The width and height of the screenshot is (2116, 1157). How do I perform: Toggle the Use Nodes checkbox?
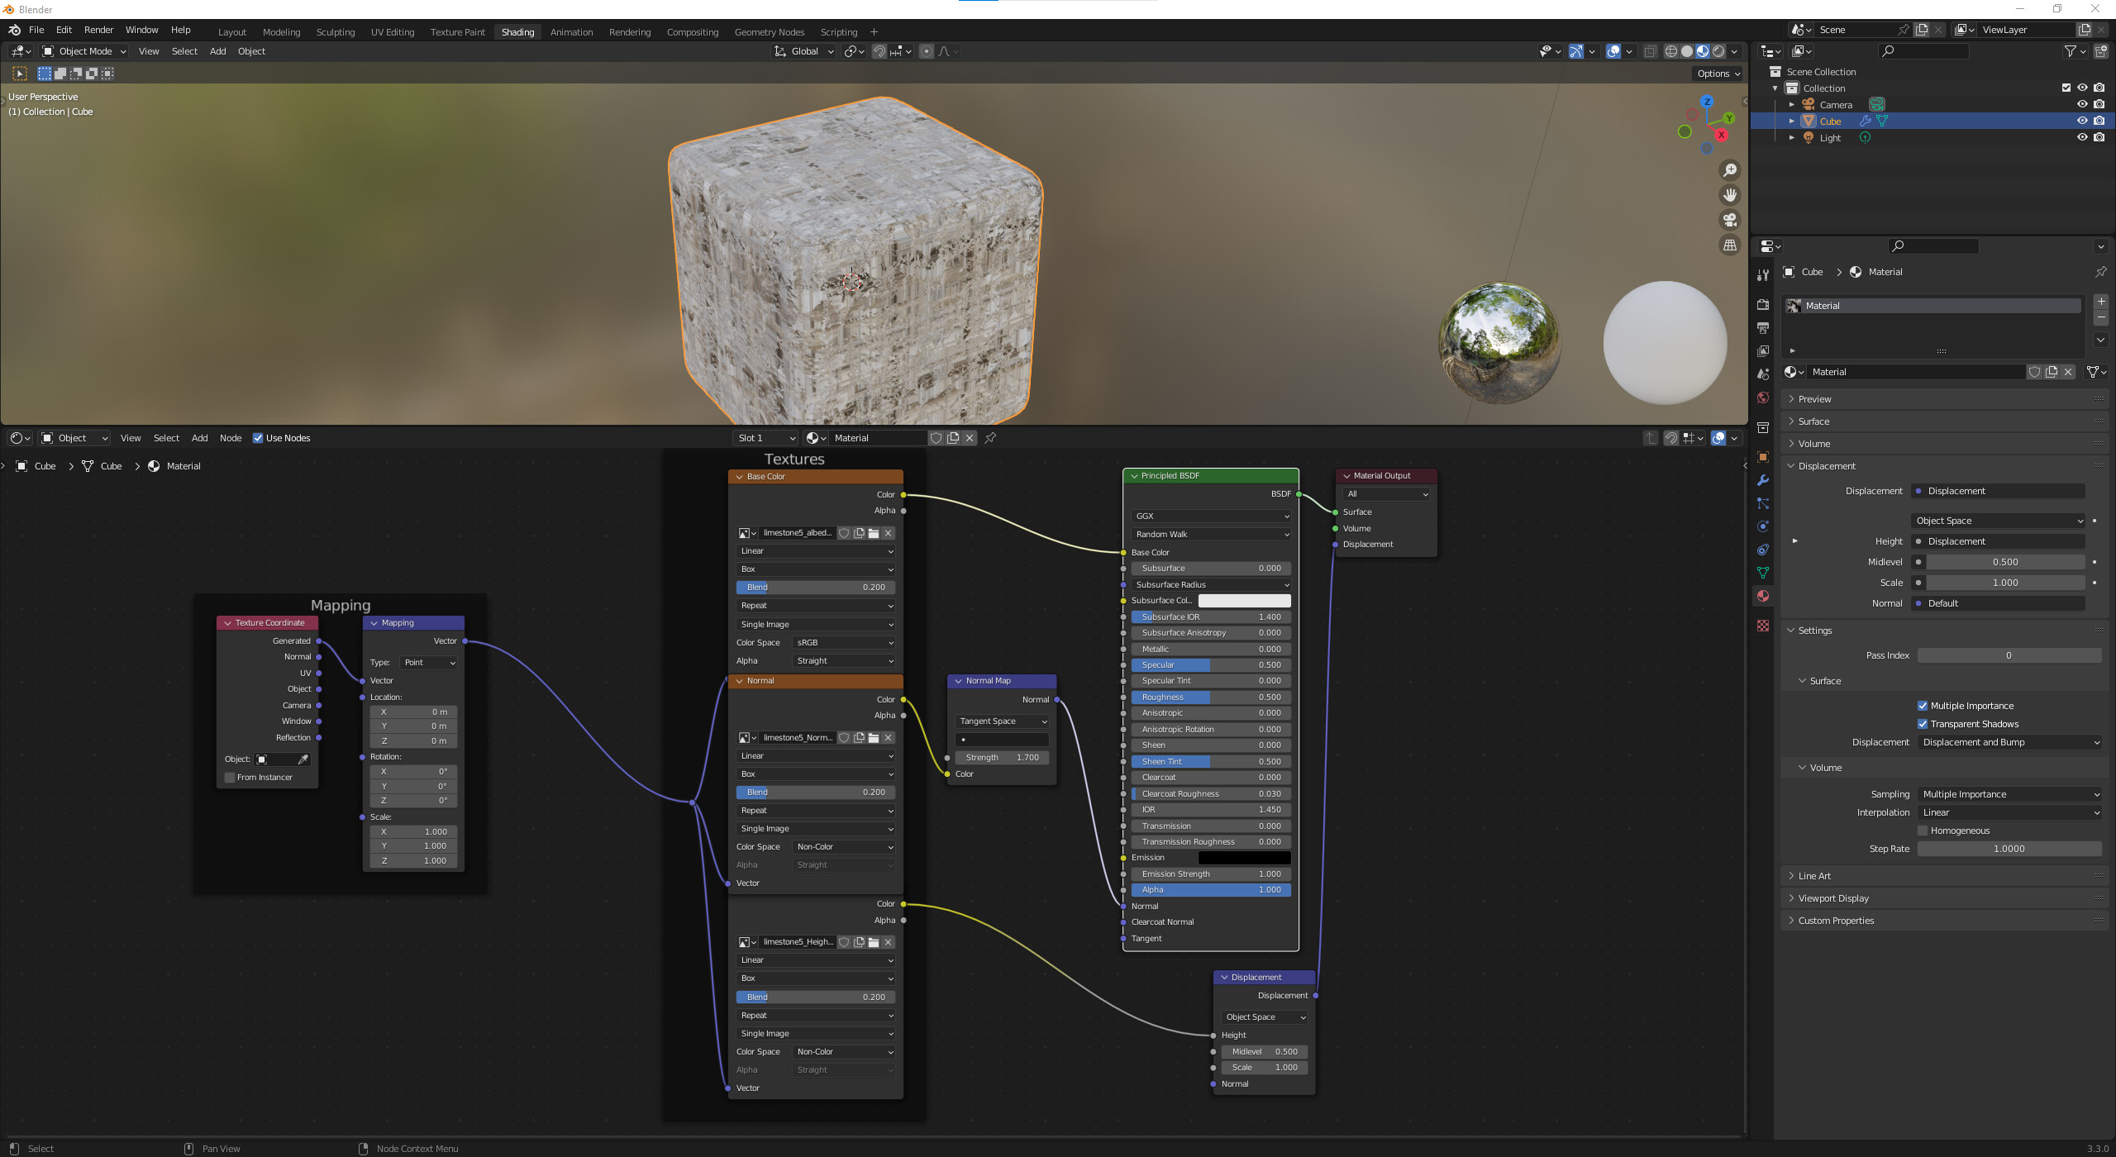[260, 438]
